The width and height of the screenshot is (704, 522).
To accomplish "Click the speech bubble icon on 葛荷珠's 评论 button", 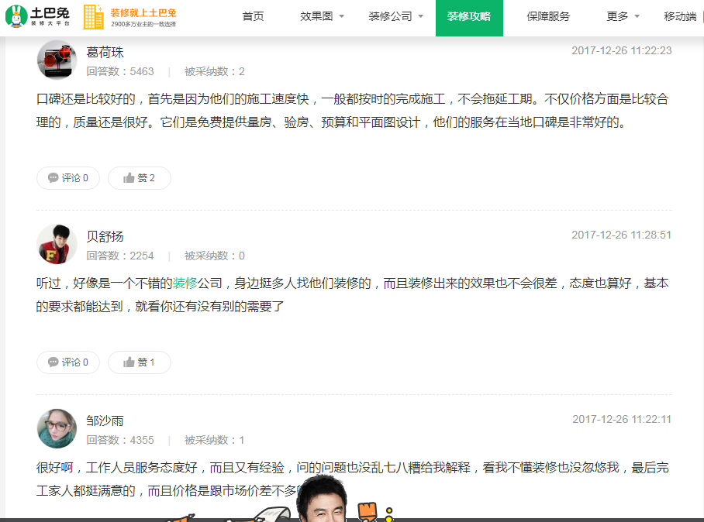I will tap(52, 177).
